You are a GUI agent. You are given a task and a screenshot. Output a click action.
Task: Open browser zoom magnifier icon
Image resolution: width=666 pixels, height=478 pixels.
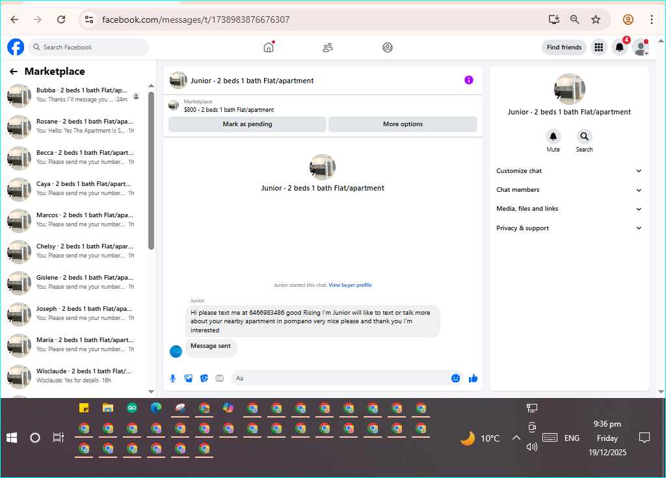tap(575, 20)
